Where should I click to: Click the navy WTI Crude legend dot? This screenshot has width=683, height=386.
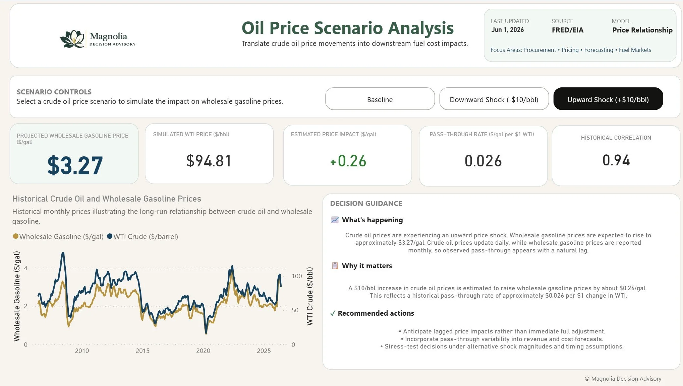[110, 236]
